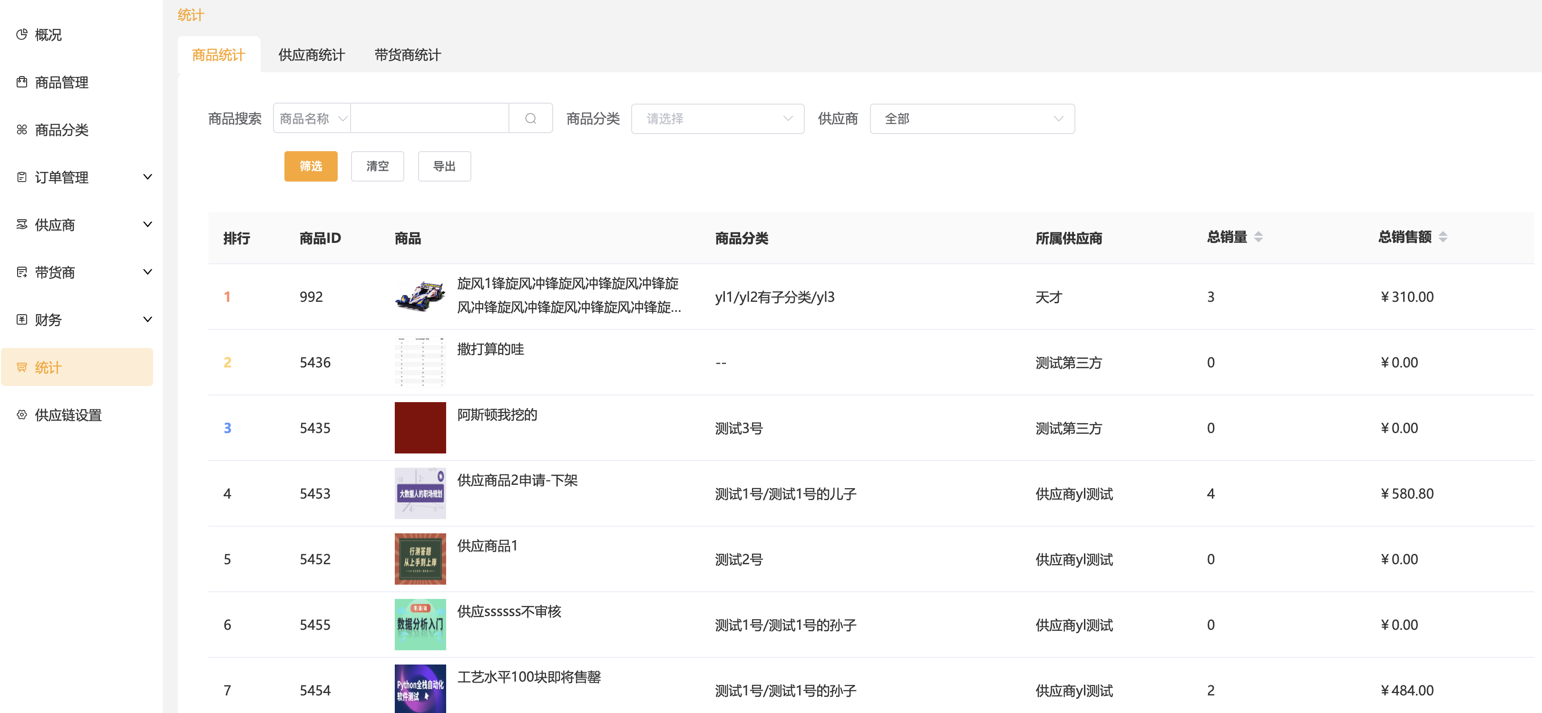Sort by 总销售额 column arrows
The height and width of the screenshot is (713, 1542).
coord(1443,238)
